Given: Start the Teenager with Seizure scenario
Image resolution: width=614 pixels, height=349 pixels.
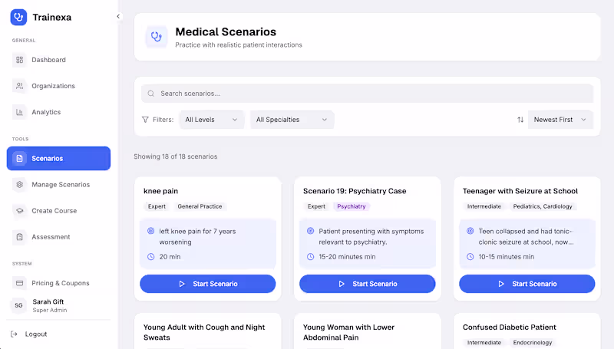Looking at the screenshot, I should (x=527, y=284).
